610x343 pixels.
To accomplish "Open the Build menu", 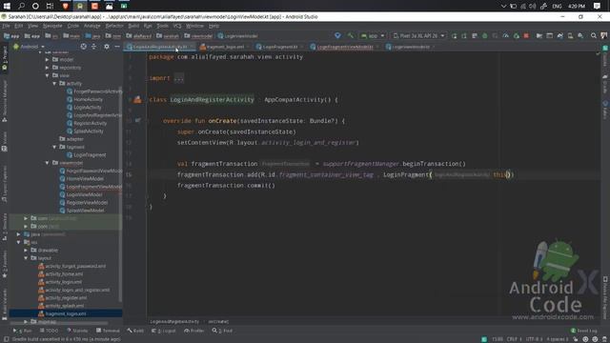I will tap(133, 26).
